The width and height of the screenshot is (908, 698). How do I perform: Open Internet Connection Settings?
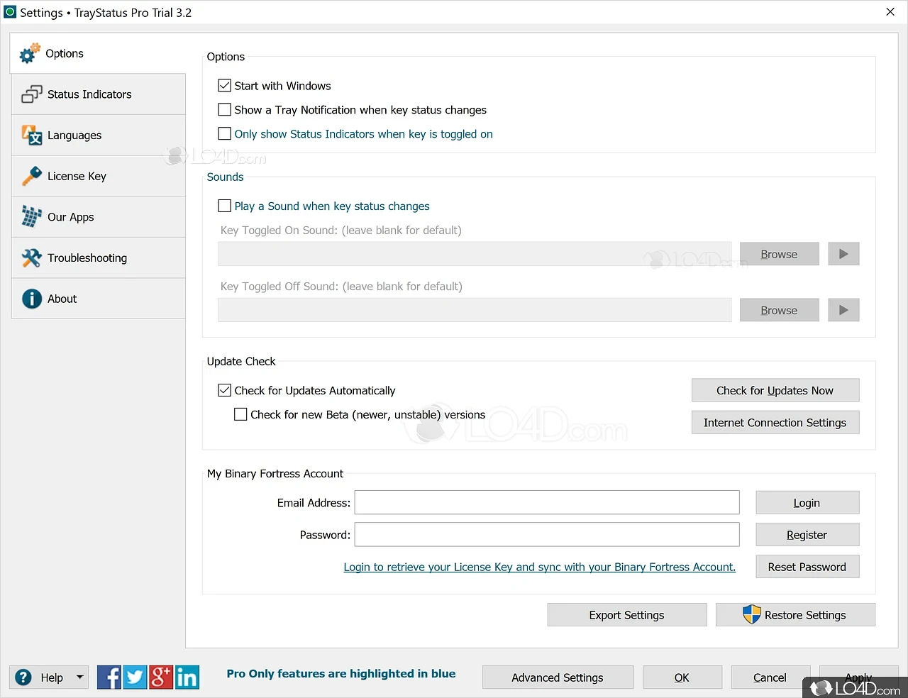coord(775,423)
